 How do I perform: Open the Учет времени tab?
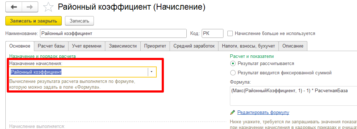(x=86, y=46)
